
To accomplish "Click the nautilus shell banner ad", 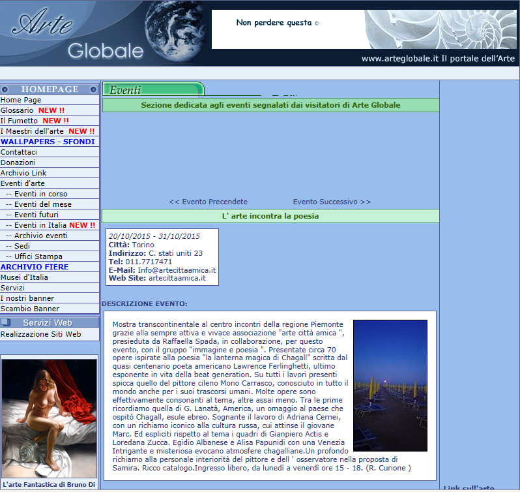I will [x=364, y=29].
